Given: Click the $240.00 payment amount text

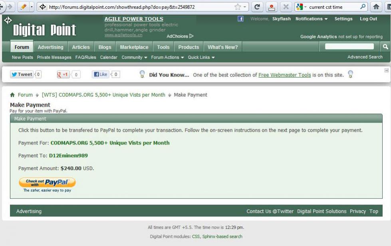Looking at the screenshot, I should pos(71,168).
